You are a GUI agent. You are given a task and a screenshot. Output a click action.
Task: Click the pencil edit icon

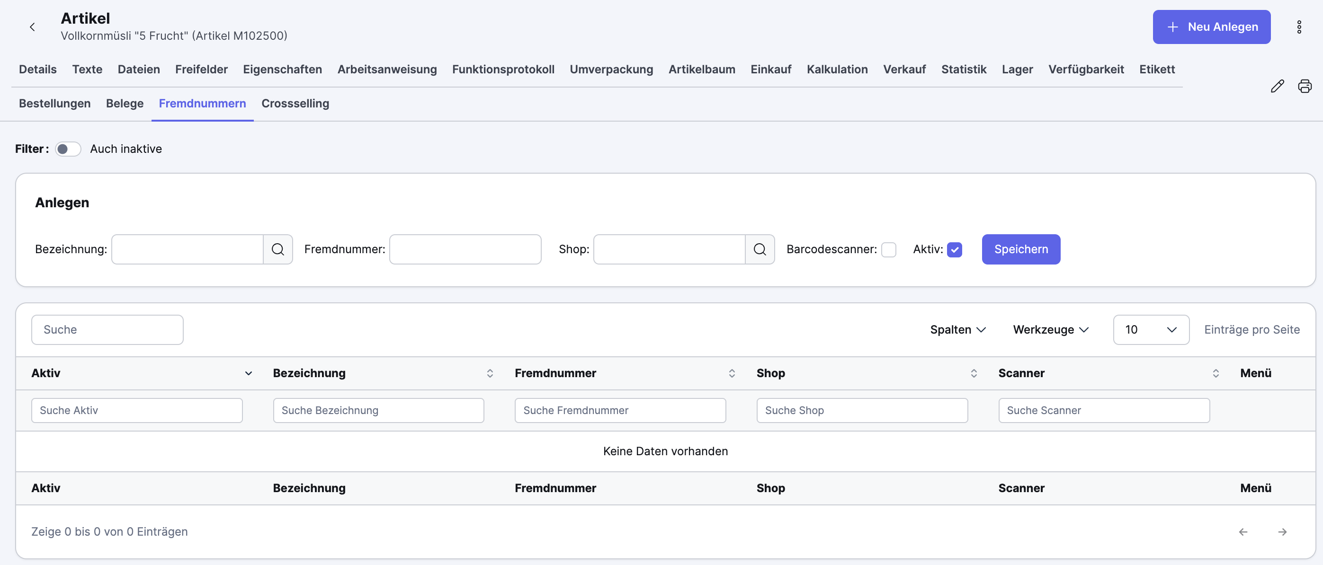tap(1277, 86)
